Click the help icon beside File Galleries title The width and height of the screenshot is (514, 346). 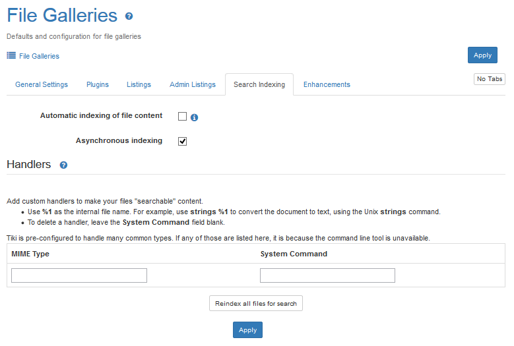click(129, 16)
